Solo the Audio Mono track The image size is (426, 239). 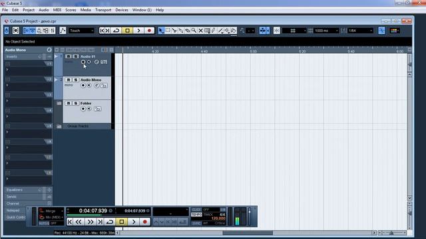[76, 80]
